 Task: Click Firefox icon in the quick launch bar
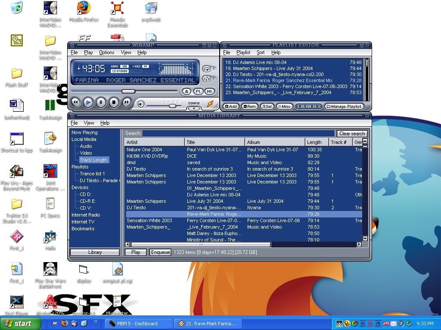(65, 323)
